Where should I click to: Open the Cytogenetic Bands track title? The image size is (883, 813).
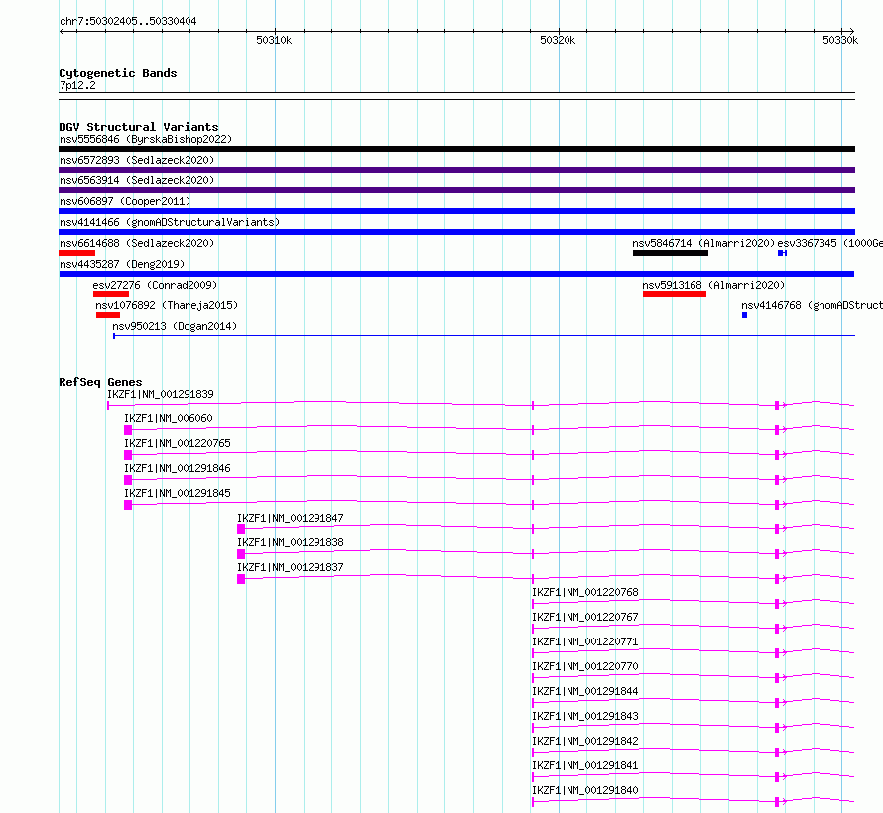(x=118, y=73)
